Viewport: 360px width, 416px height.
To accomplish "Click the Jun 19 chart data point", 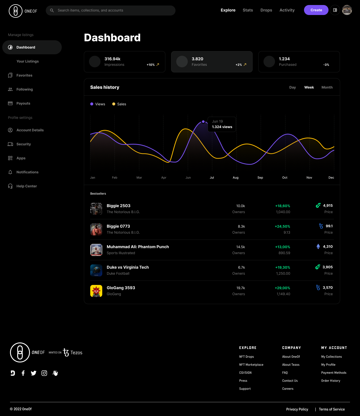I will point(203,122).
